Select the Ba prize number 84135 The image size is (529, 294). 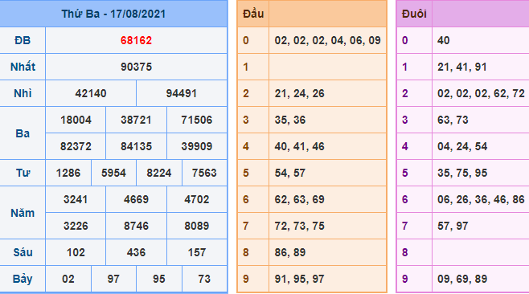pyautogui.click(x=137, y=146)
